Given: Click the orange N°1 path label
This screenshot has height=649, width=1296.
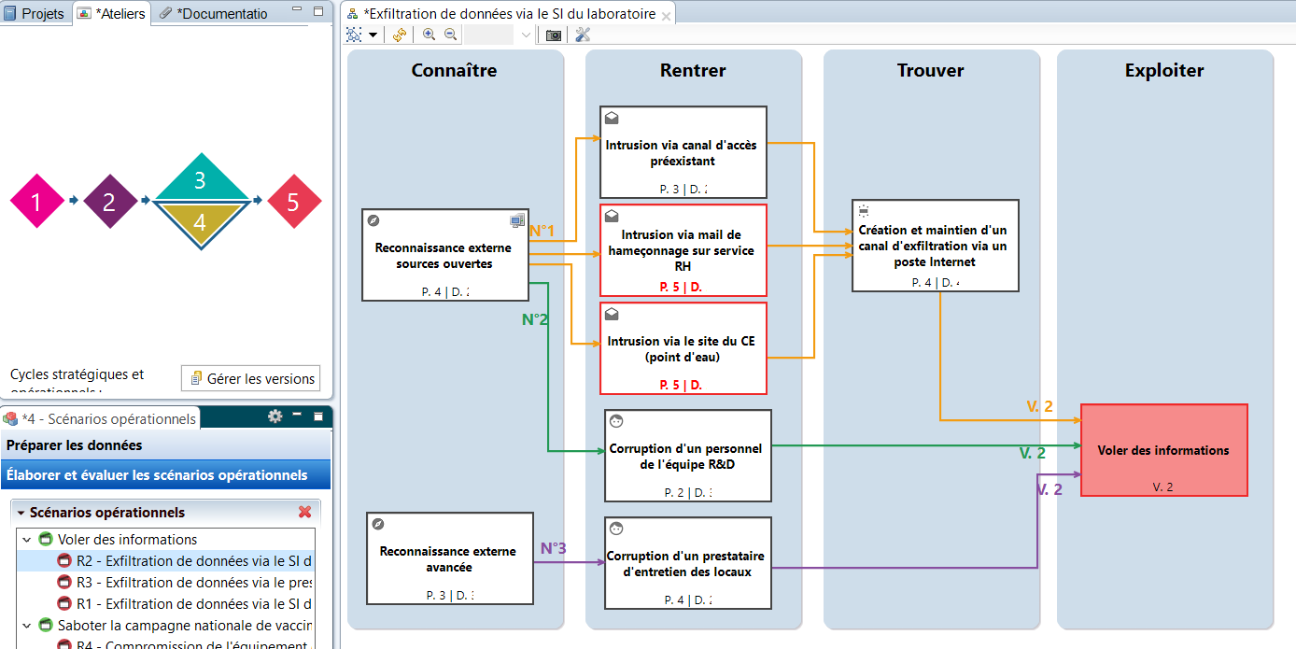Looking at the screenshot, I should [x=542, y=231].
